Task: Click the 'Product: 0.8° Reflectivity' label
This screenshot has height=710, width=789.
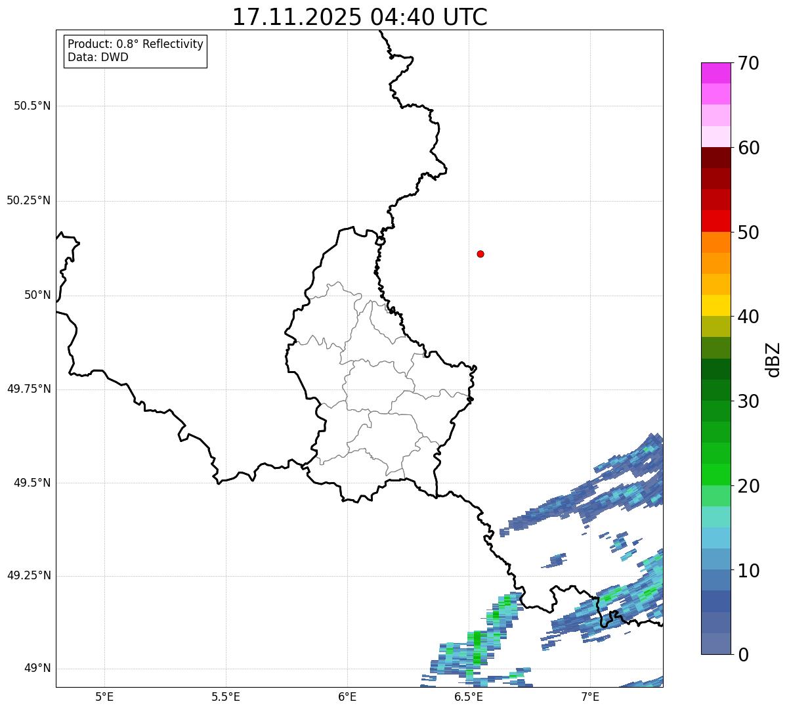Action: (136, 44)
